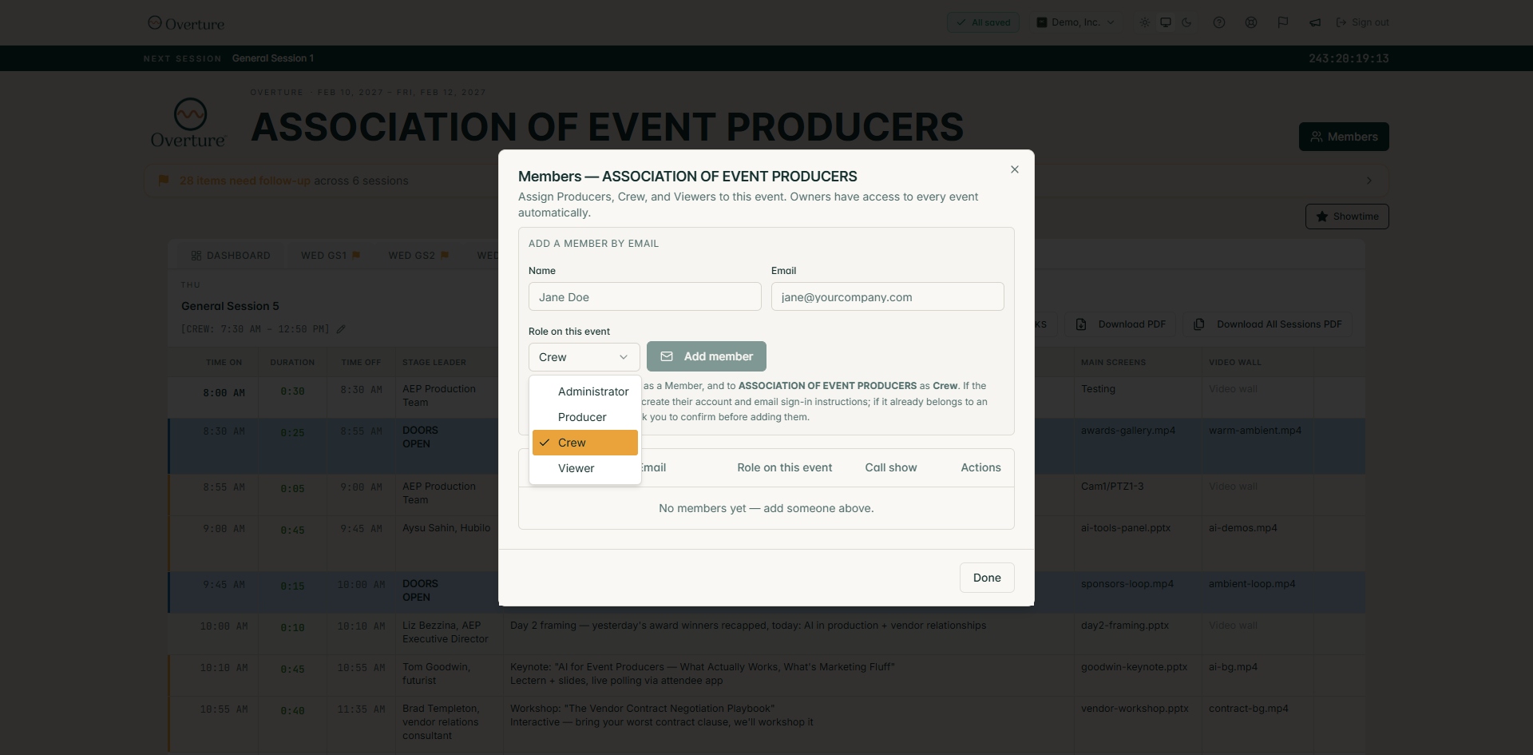Viewport: 1533px width, 755px height.
Task: Click the Overture event logo thumbnail
Action: point(189,123)
